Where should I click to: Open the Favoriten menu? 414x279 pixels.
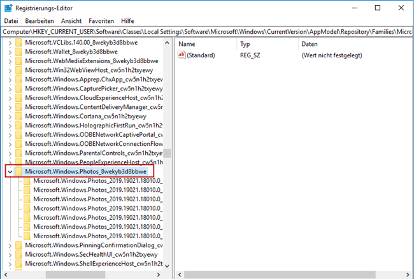(x=101, y=21)
